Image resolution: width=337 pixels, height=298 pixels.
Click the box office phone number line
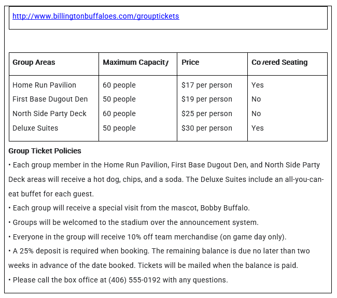point(118,280)
